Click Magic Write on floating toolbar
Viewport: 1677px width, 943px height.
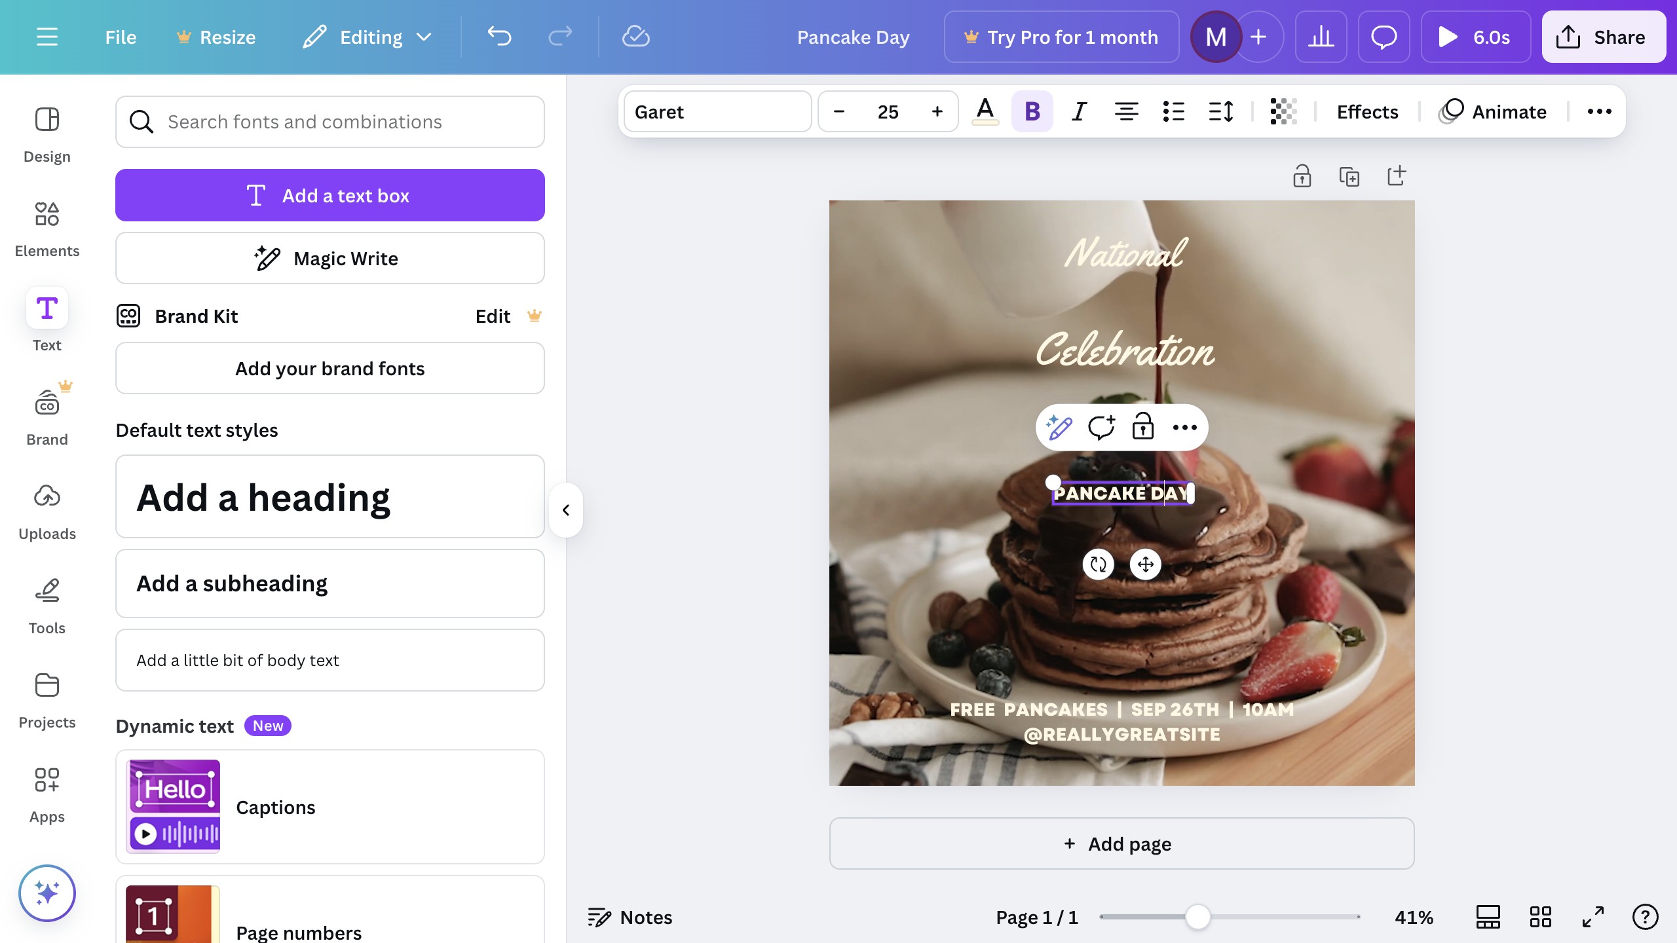click(x=1059, y=427)
